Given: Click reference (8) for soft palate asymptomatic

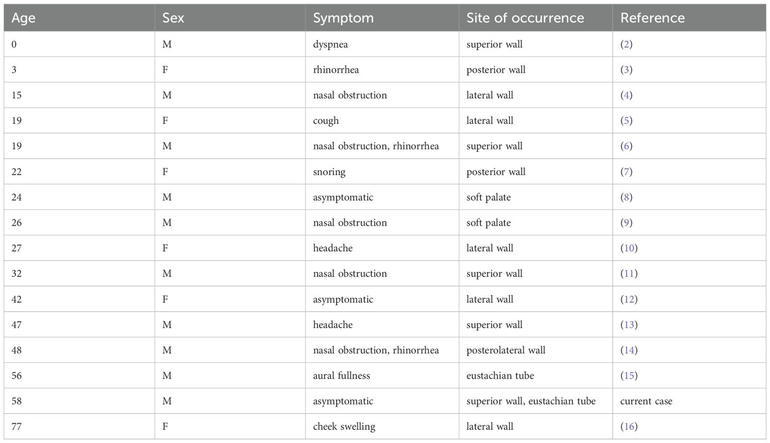Looking at the screenshot, I should (626, 197).
